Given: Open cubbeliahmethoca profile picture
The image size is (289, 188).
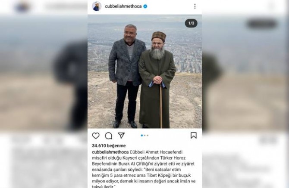Looking at the screenshot, I should 97,6.
